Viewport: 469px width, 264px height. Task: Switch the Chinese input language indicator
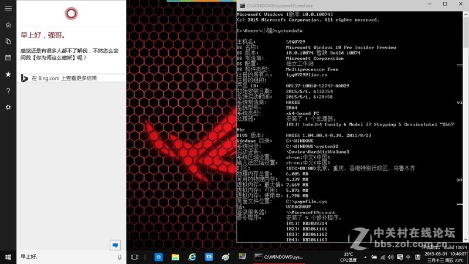click(408, 257)
